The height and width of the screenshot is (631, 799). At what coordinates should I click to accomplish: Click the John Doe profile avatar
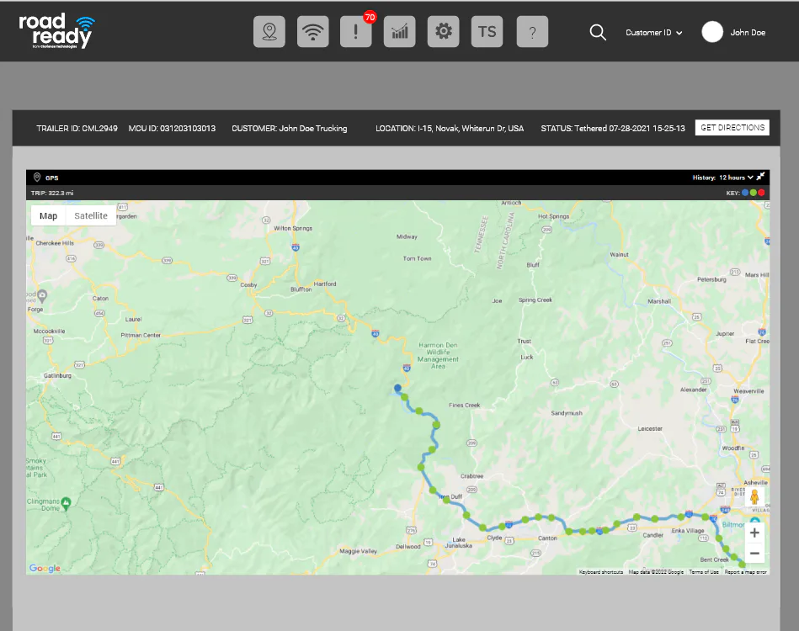(x=712, y=32)
